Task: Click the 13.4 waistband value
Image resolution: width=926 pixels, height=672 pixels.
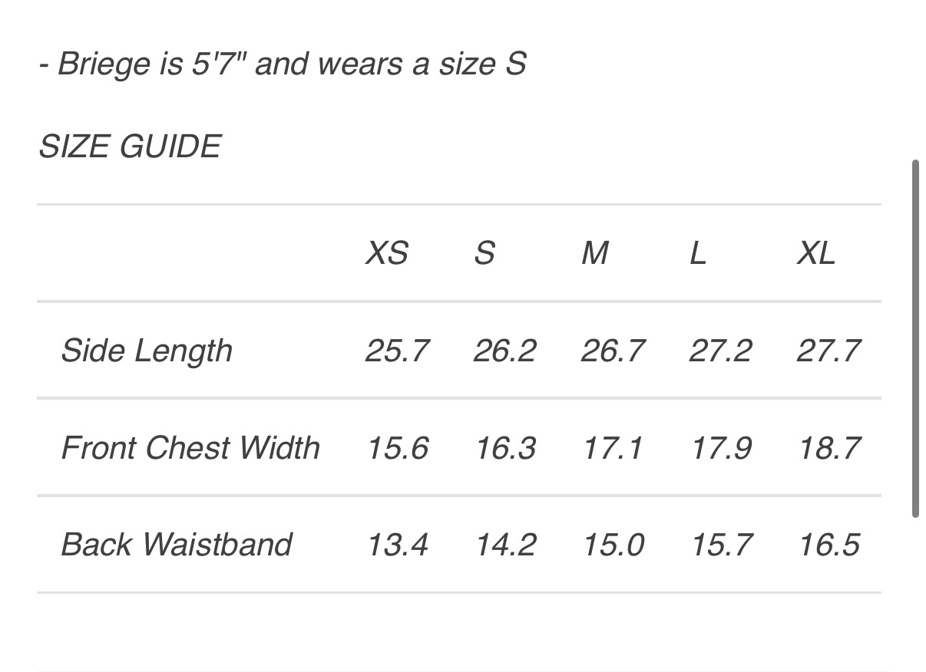Action: click(x=397, y=545)
